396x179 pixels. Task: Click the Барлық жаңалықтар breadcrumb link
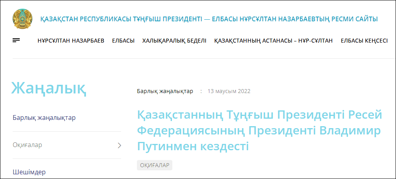click(165, 91)
